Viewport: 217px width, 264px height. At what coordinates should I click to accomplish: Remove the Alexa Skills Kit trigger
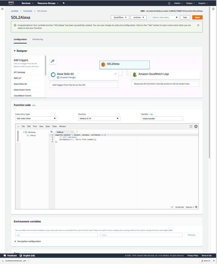(116, 74)
